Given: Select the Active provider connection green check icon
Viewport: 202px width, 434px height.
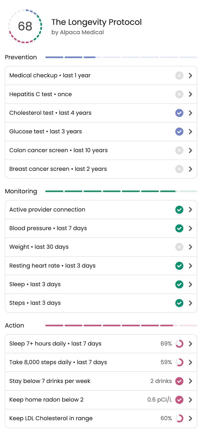Looking at the screenshot, I should [179, 209].
